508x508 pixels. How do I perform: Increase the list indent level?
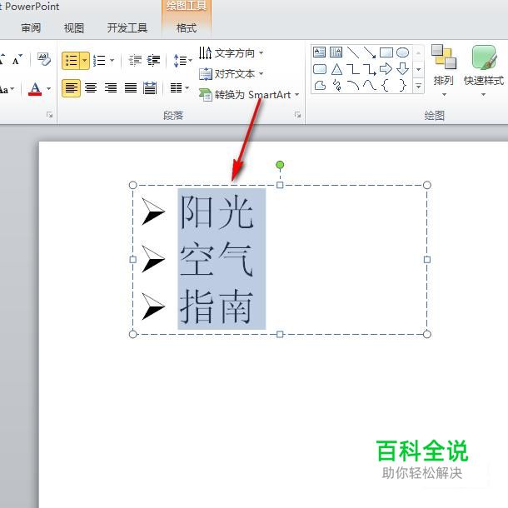tap(153, 60)
